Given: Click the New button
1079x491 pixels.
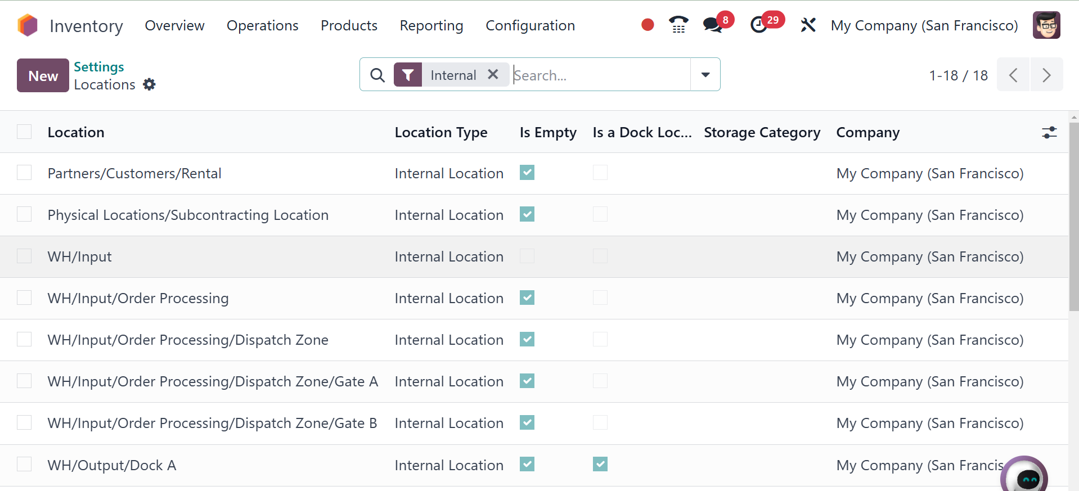Looking at the screenshot, I should coord(43,75).
